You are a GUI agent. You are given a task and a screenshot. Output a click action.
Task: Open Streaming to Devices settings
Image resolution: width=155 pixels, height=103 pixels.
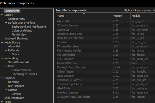(25, 74)
